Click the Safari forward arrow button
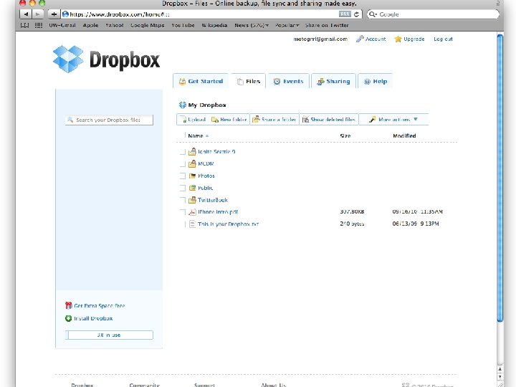The height and width of the screenshot is (387, 516). click(x=37, y=14)
